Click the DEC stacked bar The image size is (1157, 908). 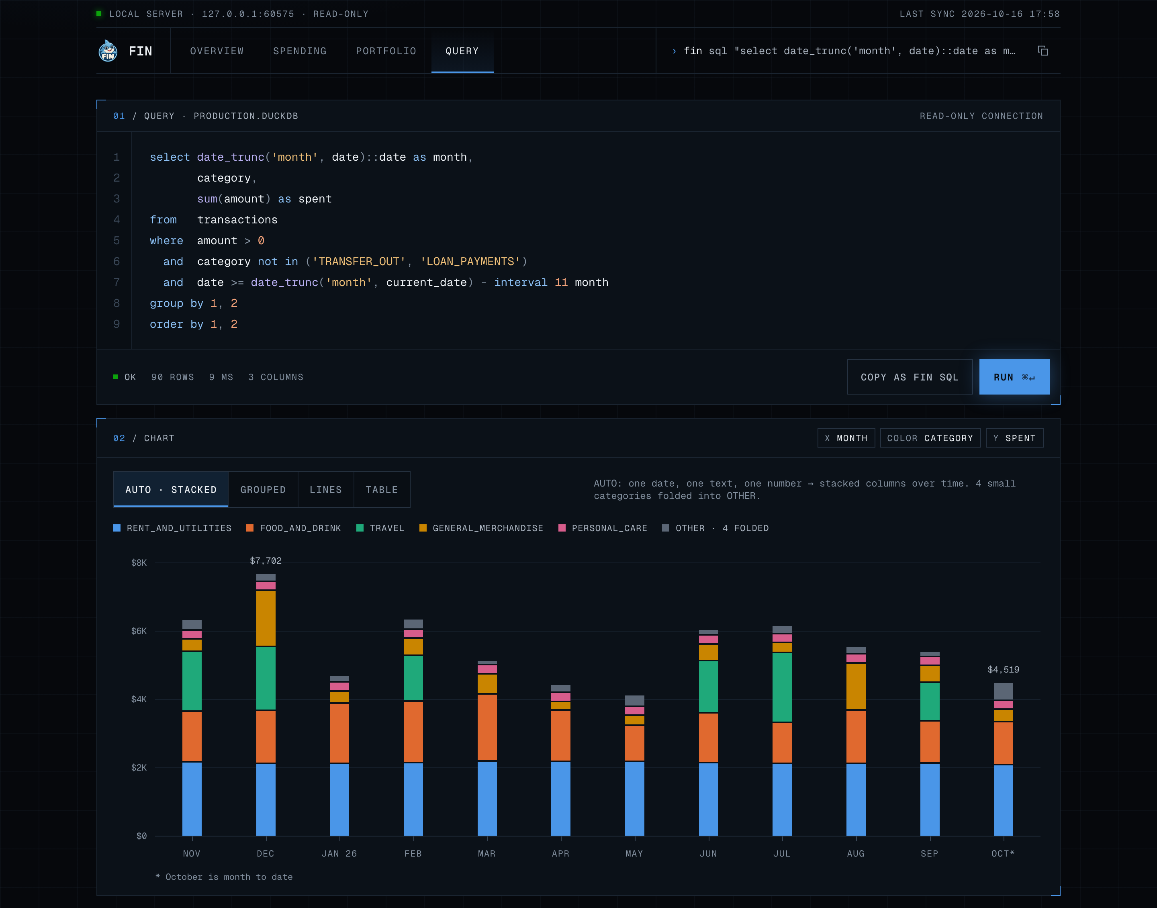point(266,704)
